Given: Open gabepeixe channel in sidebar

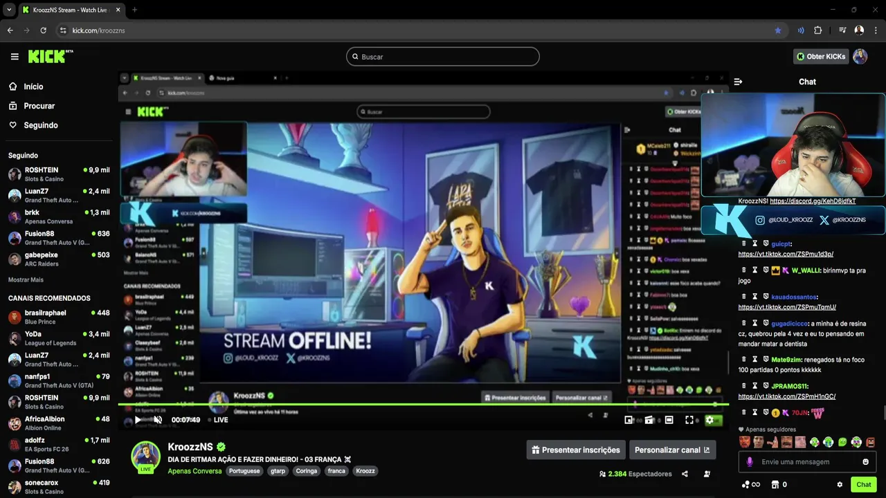Looking at the screenshot, I should [58, 259].
